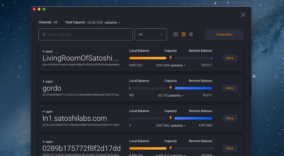The width and height of the screenshot is (284, 156).
Task: Click lightning bolt in ln1.satoshilabs.com row
Action: pos(170,117)
